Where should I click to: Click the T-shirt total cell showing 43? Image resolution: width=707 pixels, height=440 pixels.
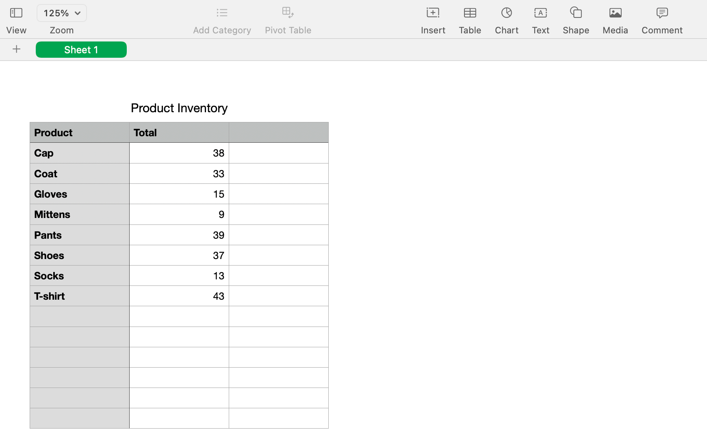click(x=179, y=296)
